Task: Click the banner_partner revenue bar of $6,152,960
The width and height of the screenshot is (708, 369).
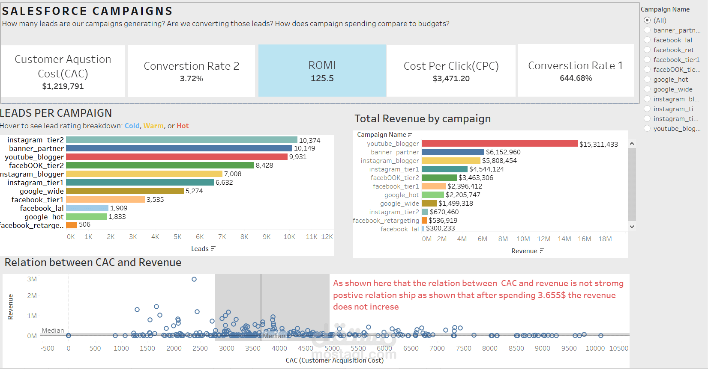Action: (x=453, y=152)
